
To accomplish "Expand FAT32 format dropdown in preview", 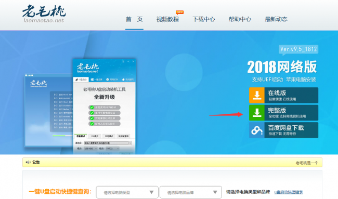I will click(x=112, y=149).
